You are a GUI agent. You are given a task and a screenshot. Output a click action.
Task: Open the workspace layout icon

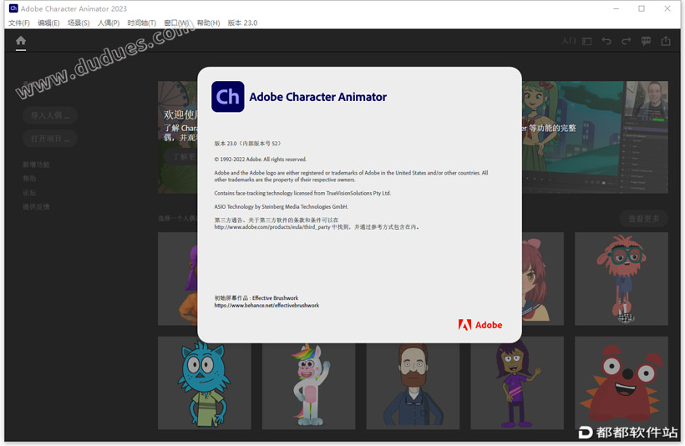[586, 41]
